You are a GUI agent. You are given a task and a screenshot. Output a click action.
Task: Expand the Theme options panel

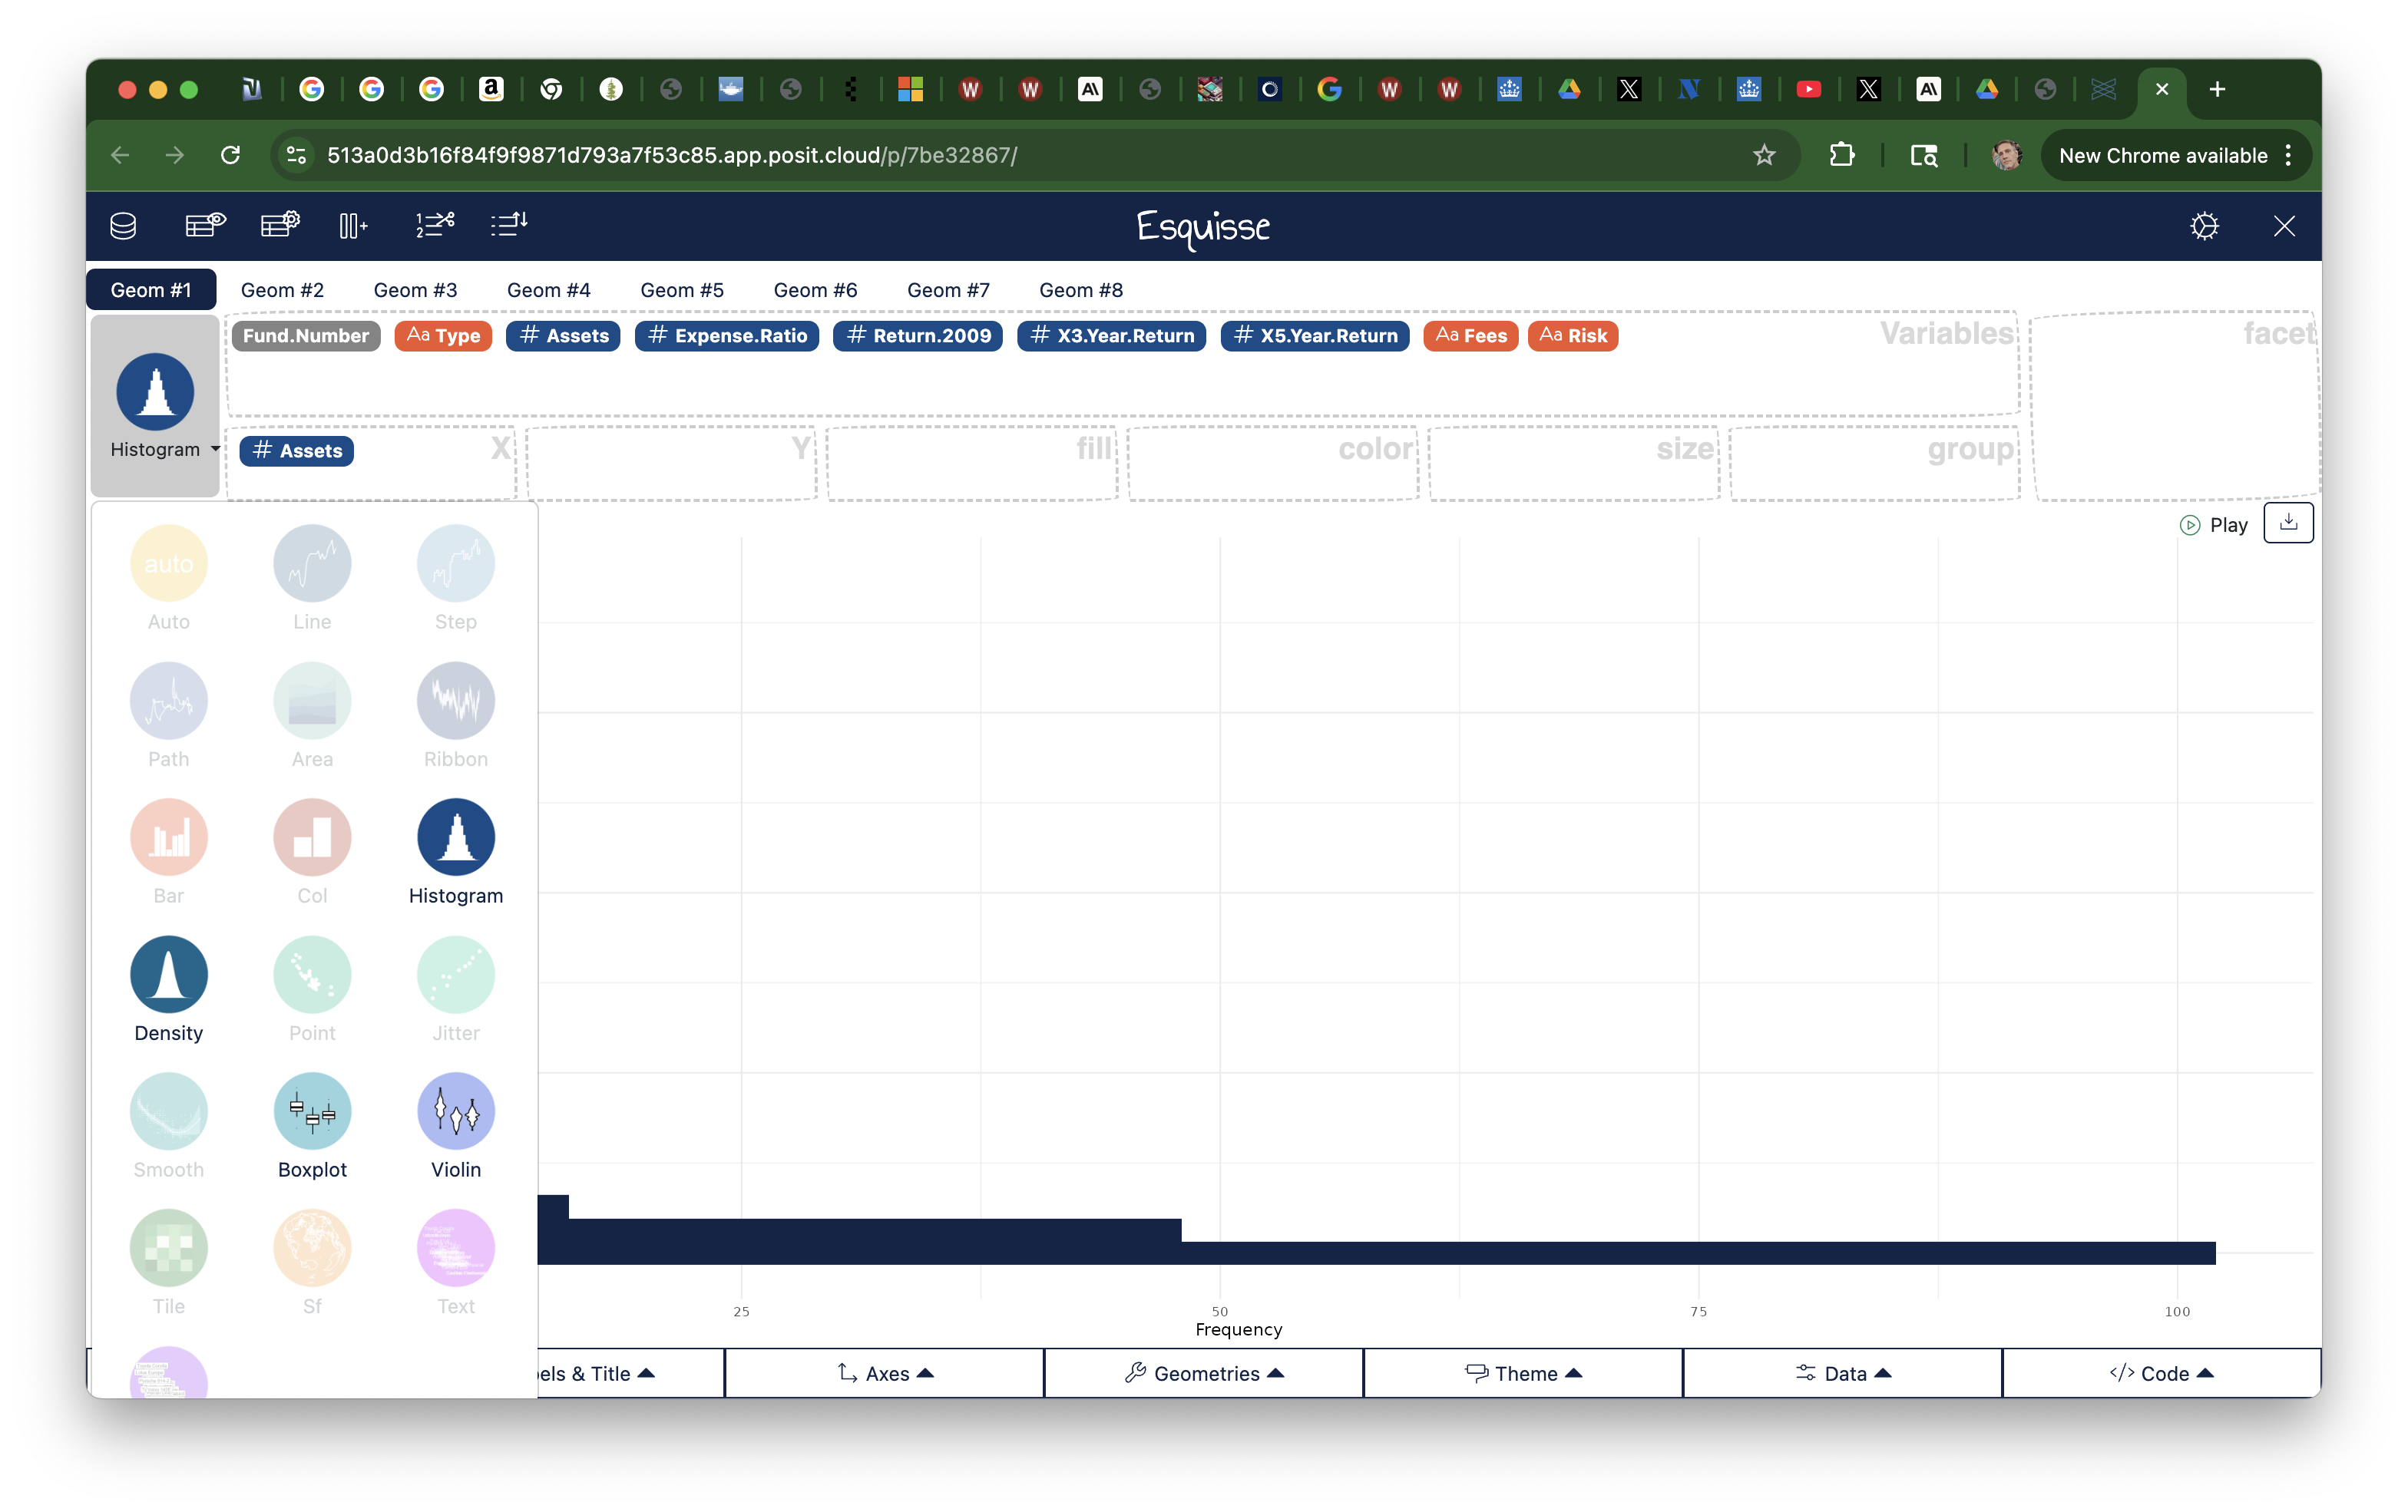[1522, 1373]
